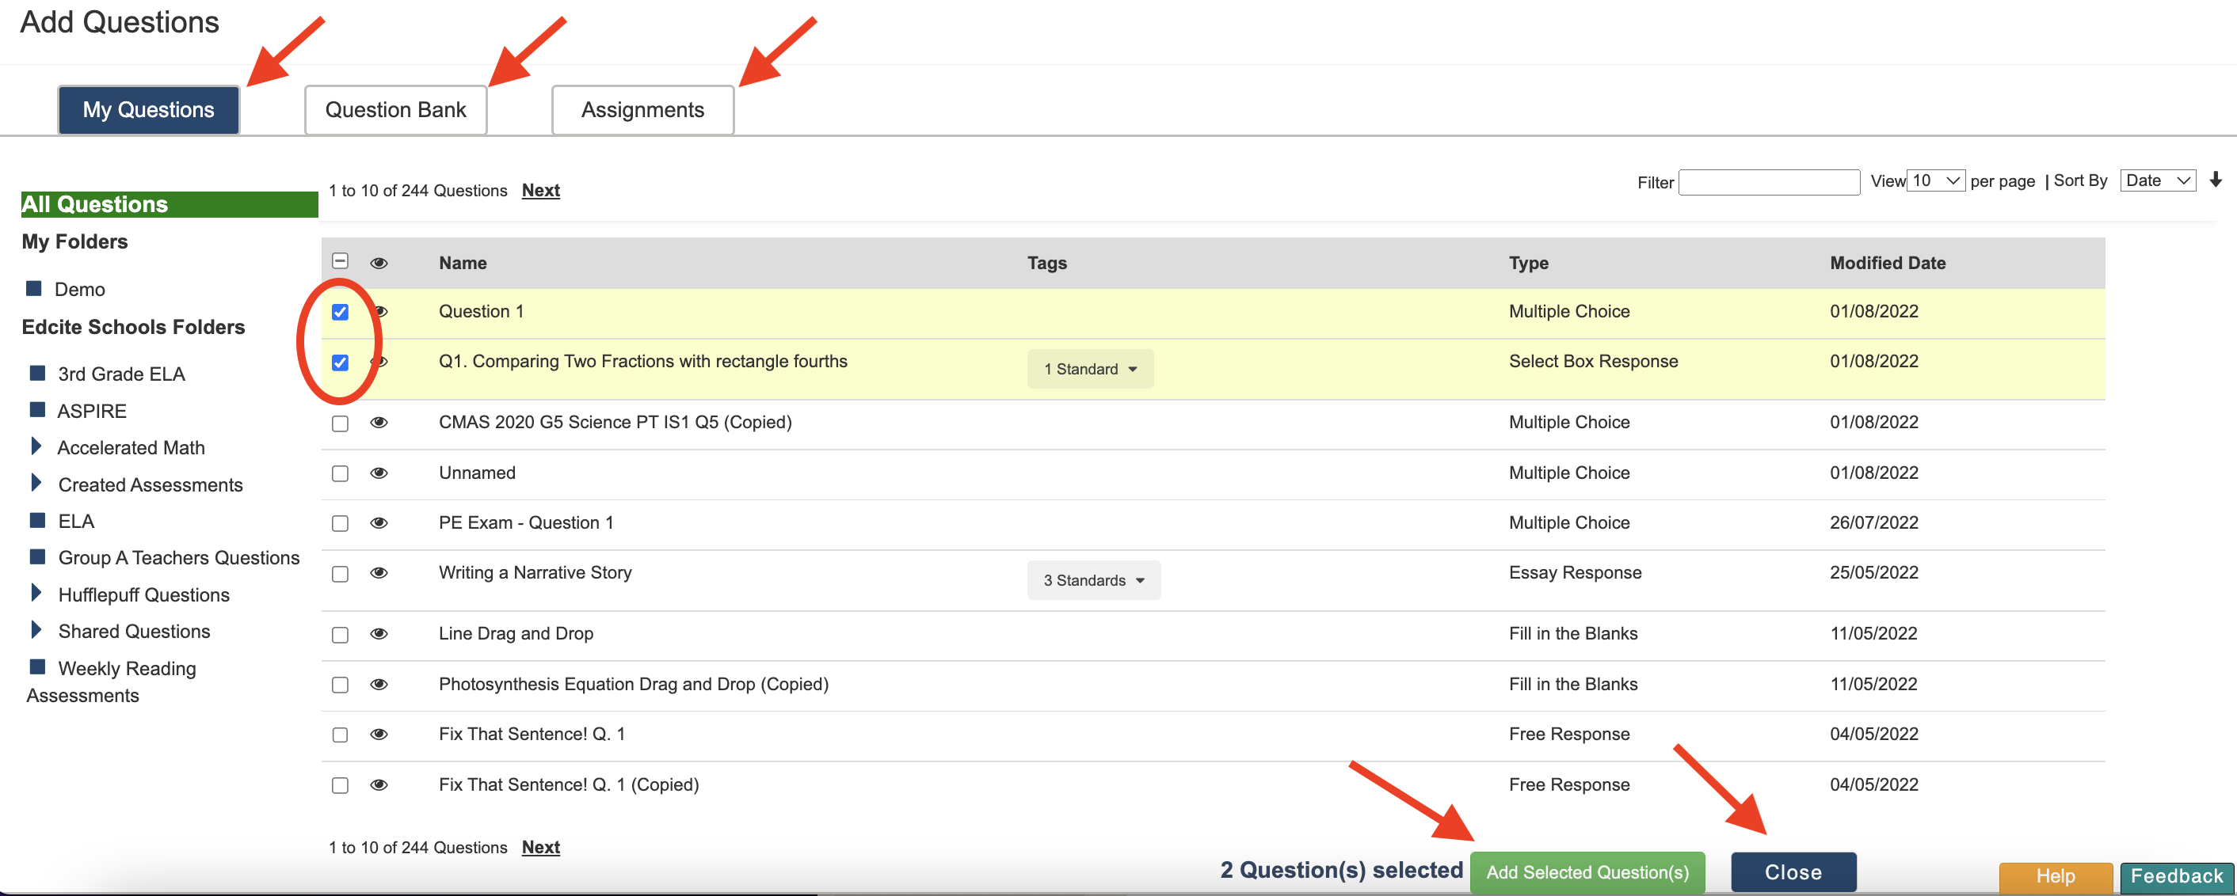This screenshot has height=896, width=2237.
Task: Click preview eye for Writing a Narrative Story
Action: tap(379, 572)
